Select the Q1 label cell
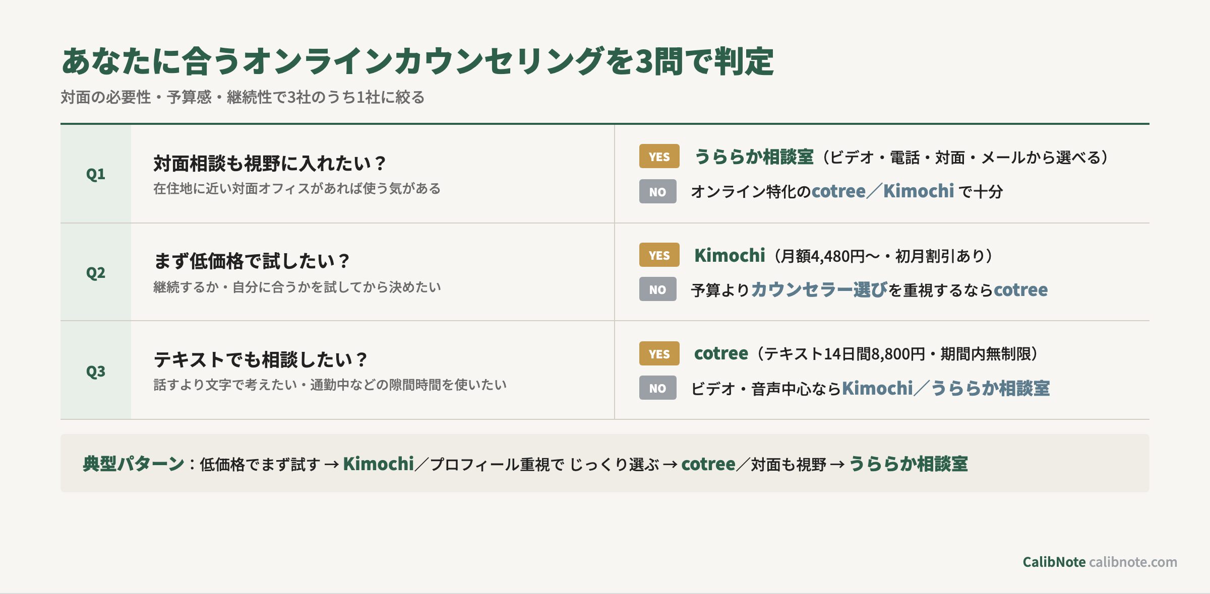 [x=96, y=174]
